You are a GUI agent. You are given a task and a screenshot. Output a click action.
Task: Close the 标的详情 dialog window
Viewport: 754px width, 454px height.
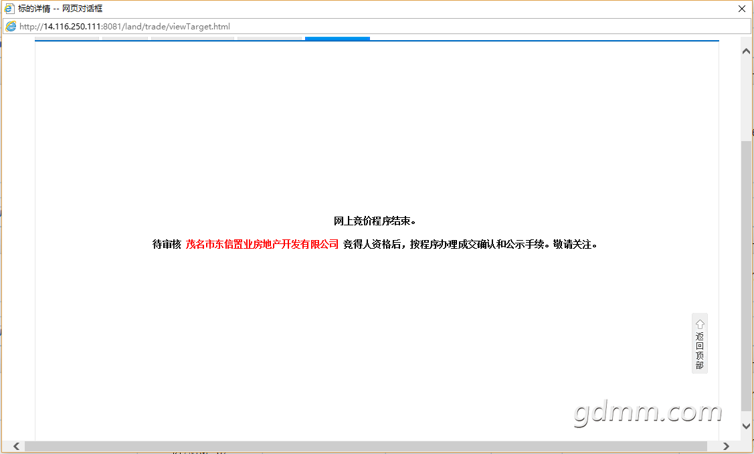741,9
